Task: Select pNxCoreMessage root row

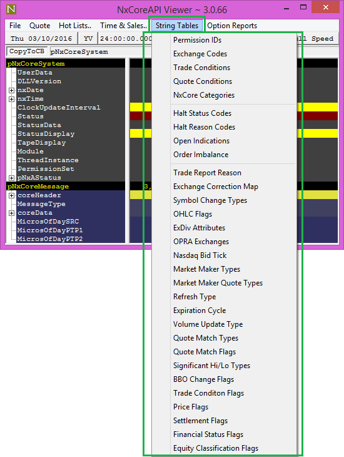Action: tap(66, 186)
